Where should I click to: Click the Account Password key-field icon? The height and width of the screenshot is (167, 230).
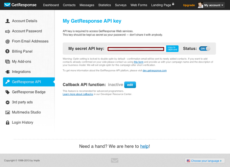coord(8,31)
